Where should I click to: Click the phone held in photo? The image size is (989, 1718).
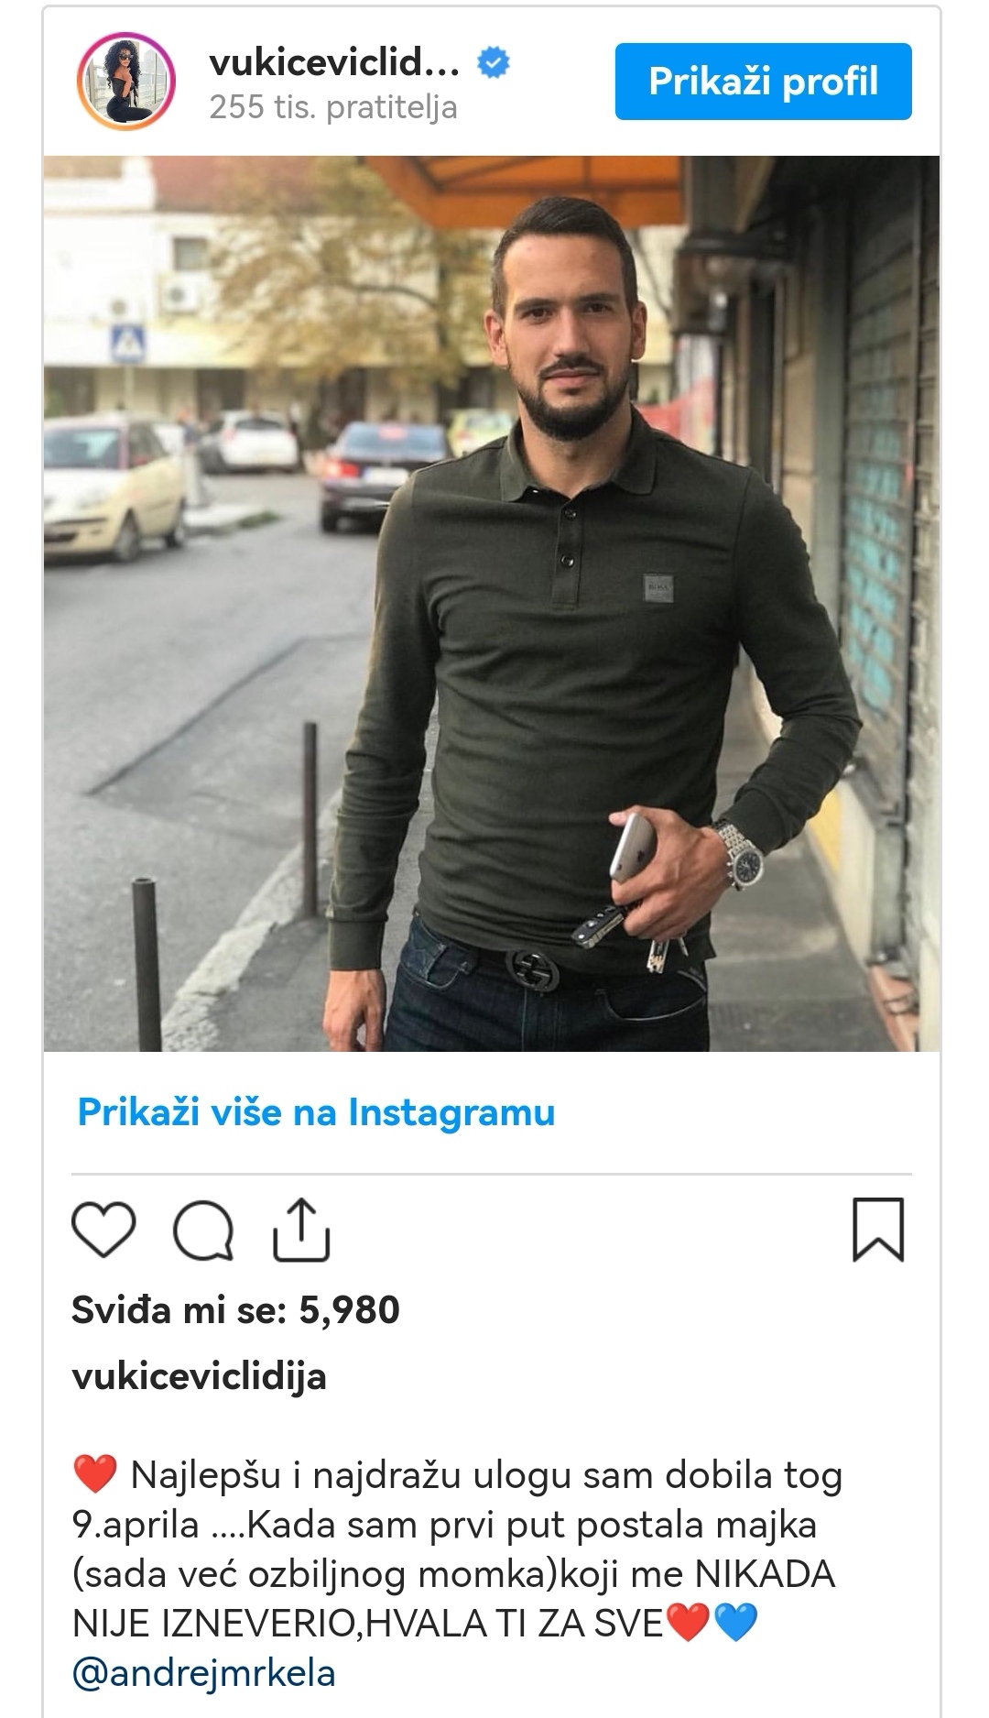coord(632,847)
